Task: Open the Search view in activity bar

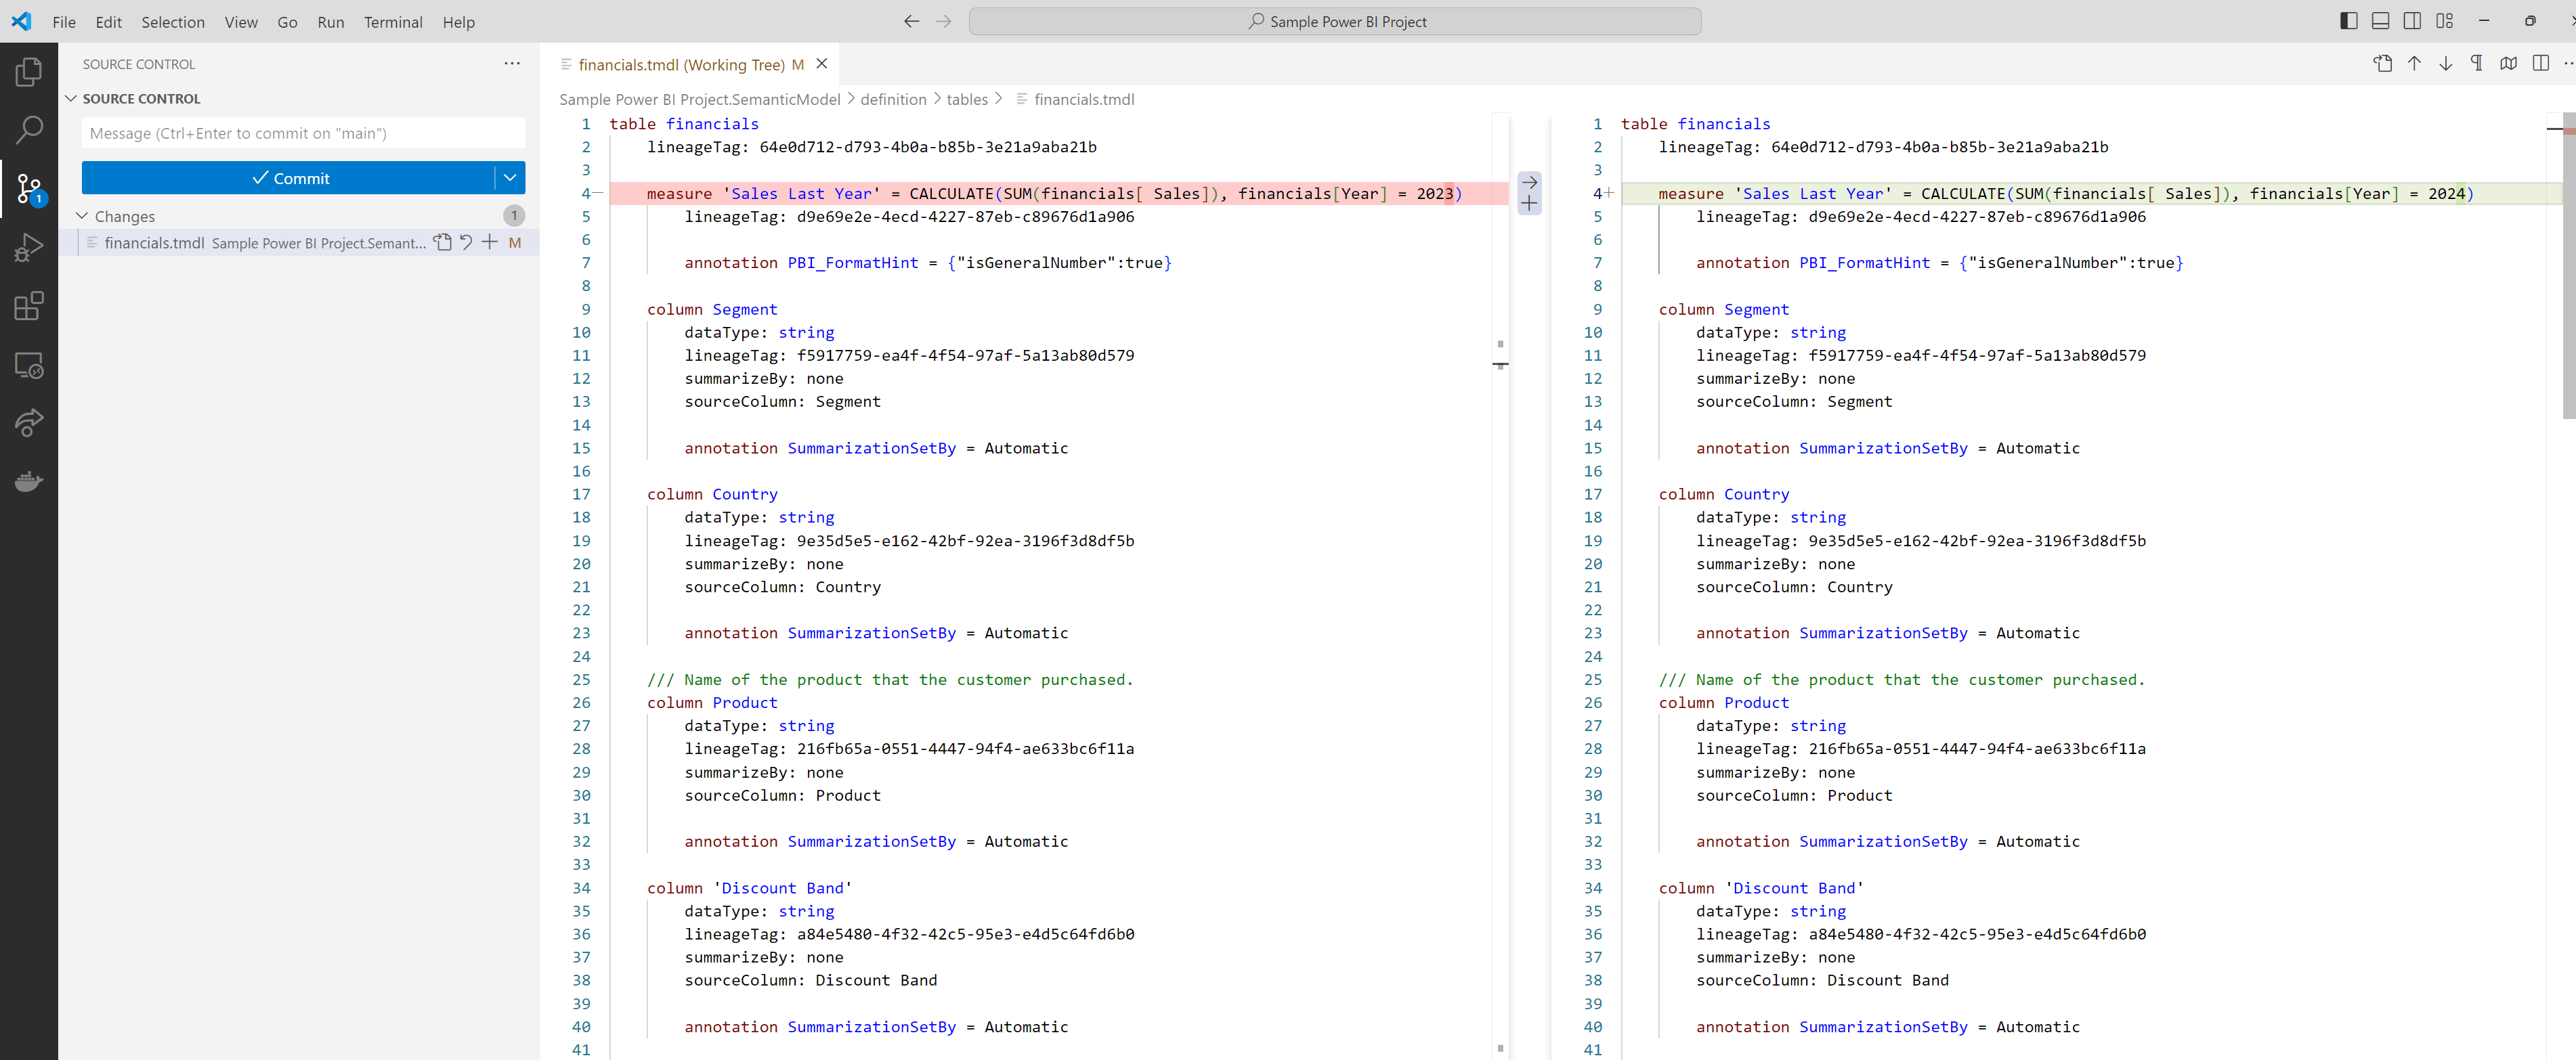Action: tap(29, 129)
